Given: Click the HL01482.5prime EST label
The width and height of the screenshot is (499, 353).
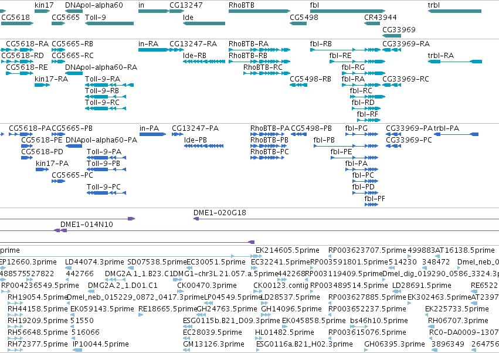Looking at the screenshot, I should point(284,332).
